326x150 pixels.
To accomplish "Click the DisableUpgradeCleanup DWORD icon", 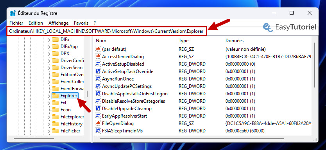I will (98, 109).
